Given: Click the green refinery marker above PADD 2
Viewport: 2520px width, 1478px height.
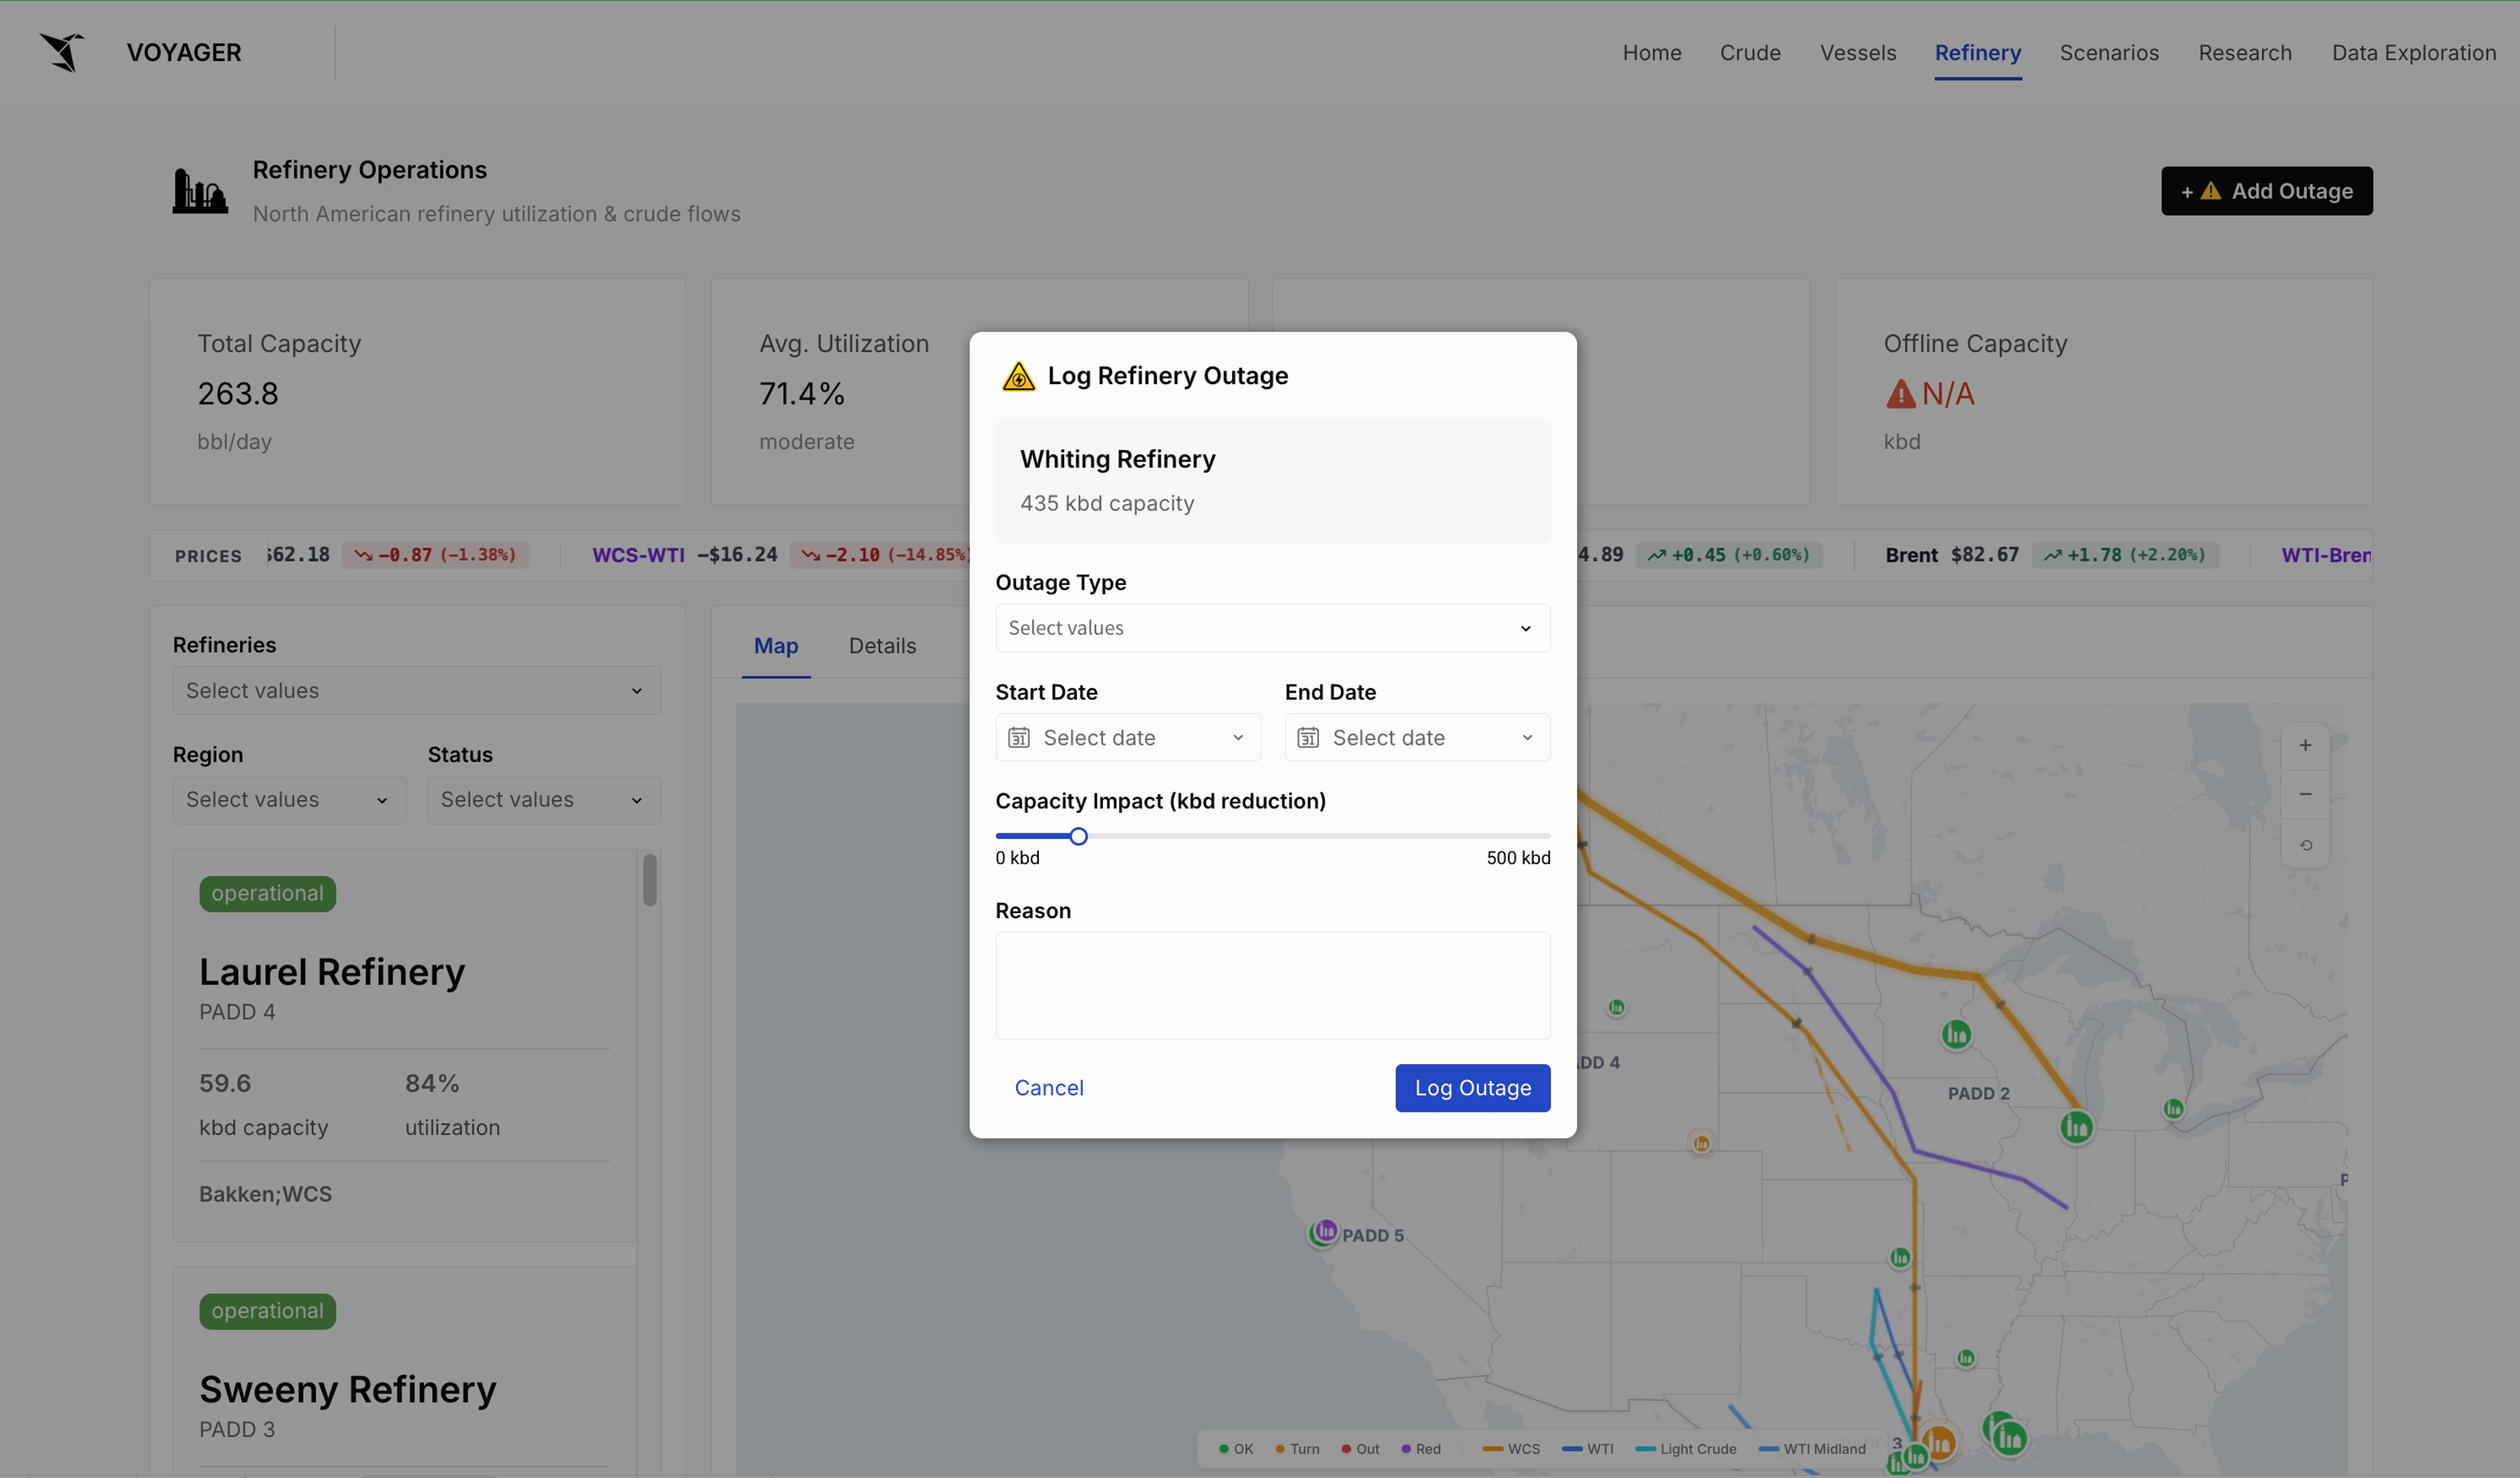Looking at the screenshot, I should coord(1956,1034).
